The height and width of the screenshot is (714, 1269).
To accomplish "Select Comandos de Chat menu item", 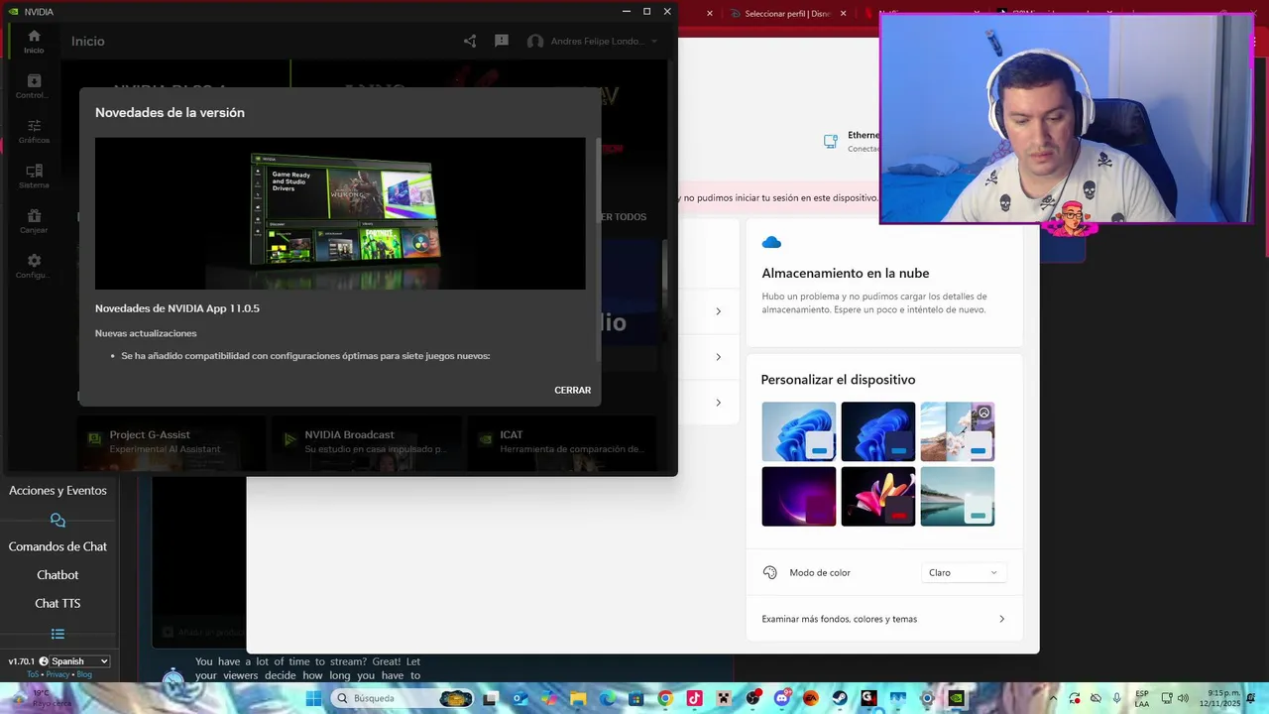I will coord(58,546).
